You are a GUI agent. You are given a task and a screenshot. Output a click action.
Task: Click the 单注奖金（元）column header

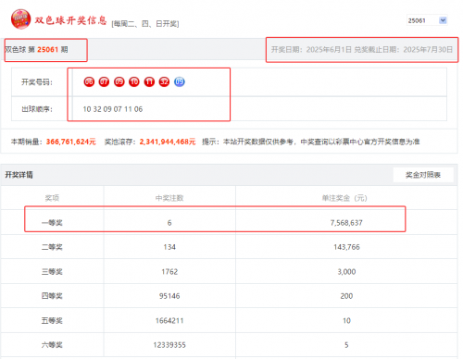click(344, 198)
